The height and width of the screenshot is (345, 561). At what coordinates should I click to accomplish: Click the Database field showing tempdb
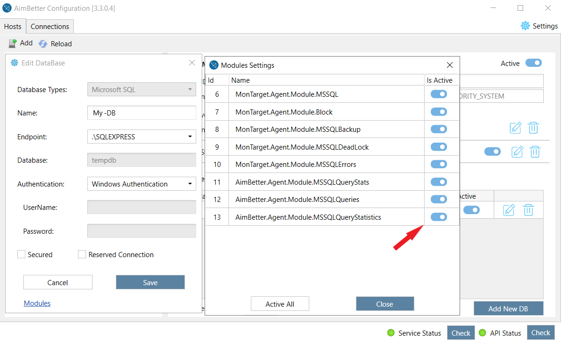[142, 160]
